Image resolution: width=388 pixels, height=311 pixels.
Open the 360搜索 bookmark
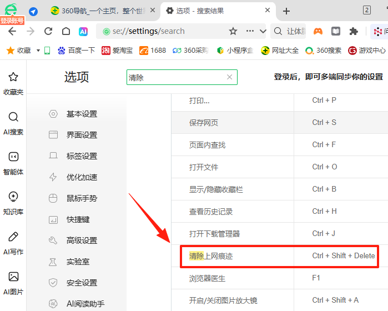323,51
